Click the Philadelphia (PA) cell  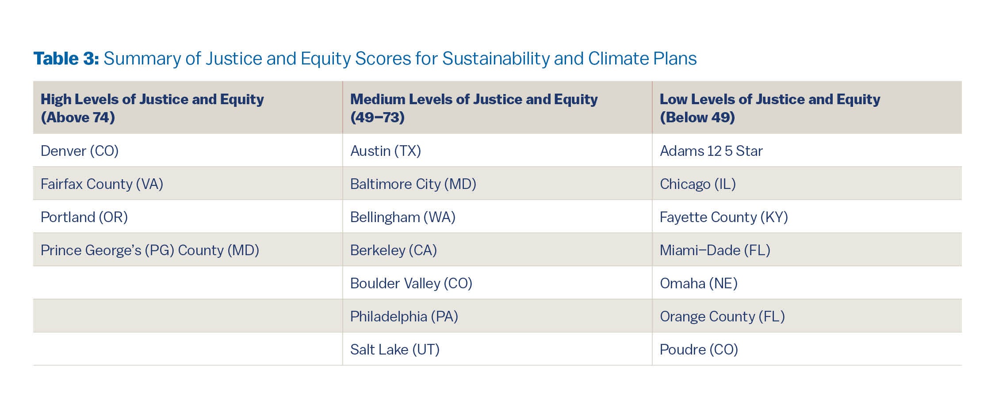[x=497, y=316]
